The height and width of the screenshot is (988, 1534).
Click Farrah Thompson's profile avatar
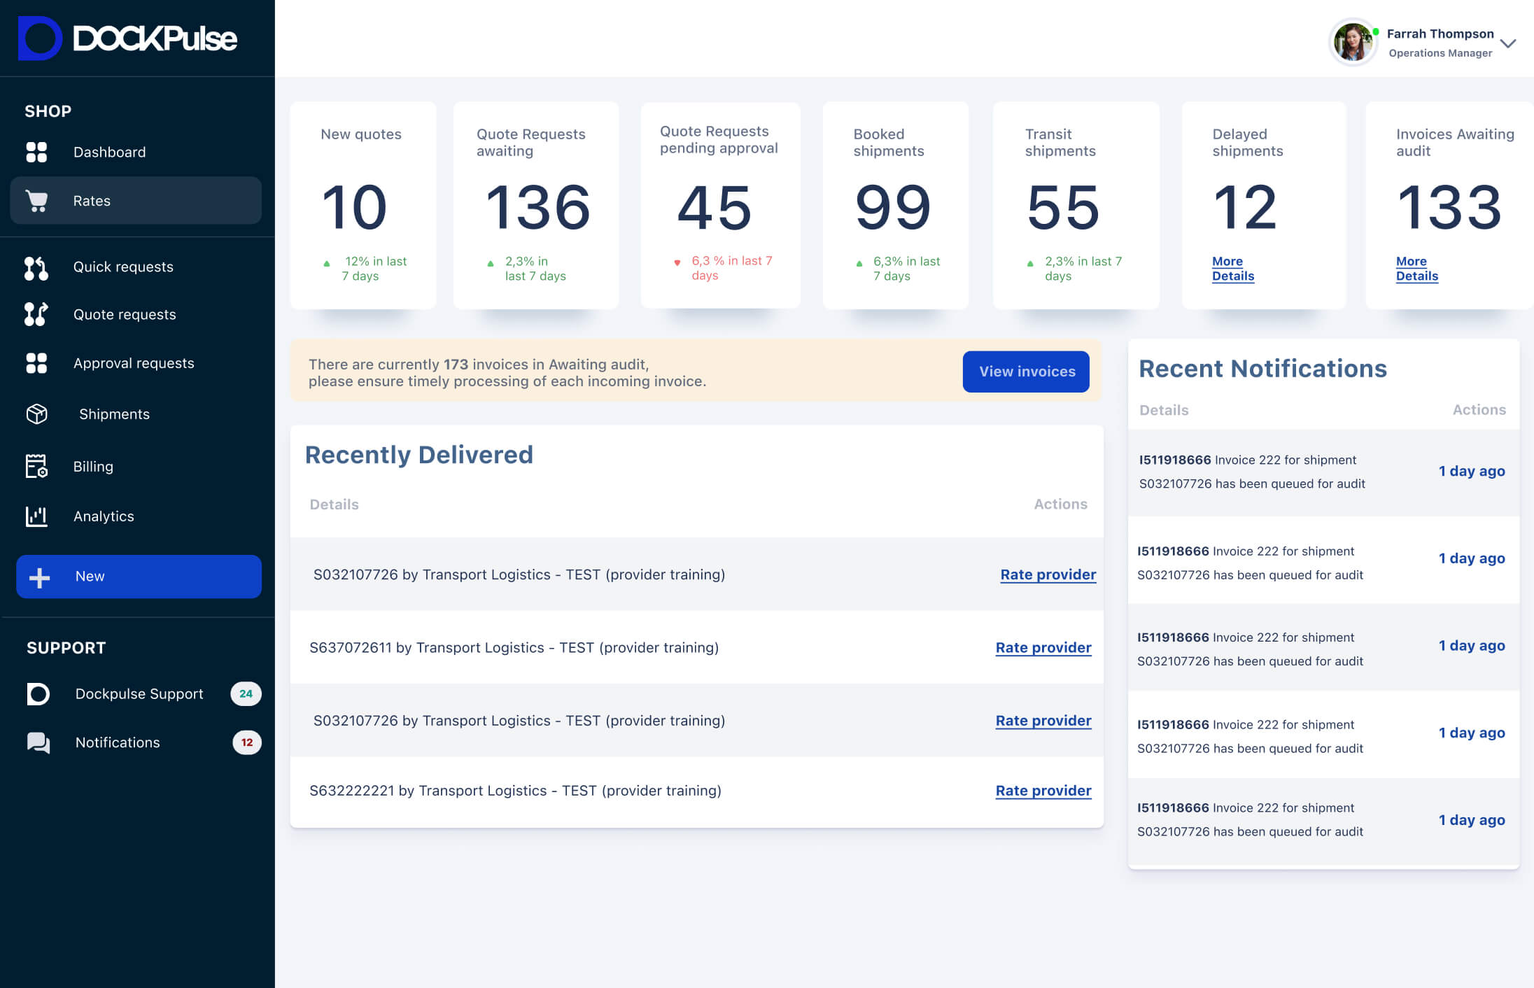(x=1352, y=42)
